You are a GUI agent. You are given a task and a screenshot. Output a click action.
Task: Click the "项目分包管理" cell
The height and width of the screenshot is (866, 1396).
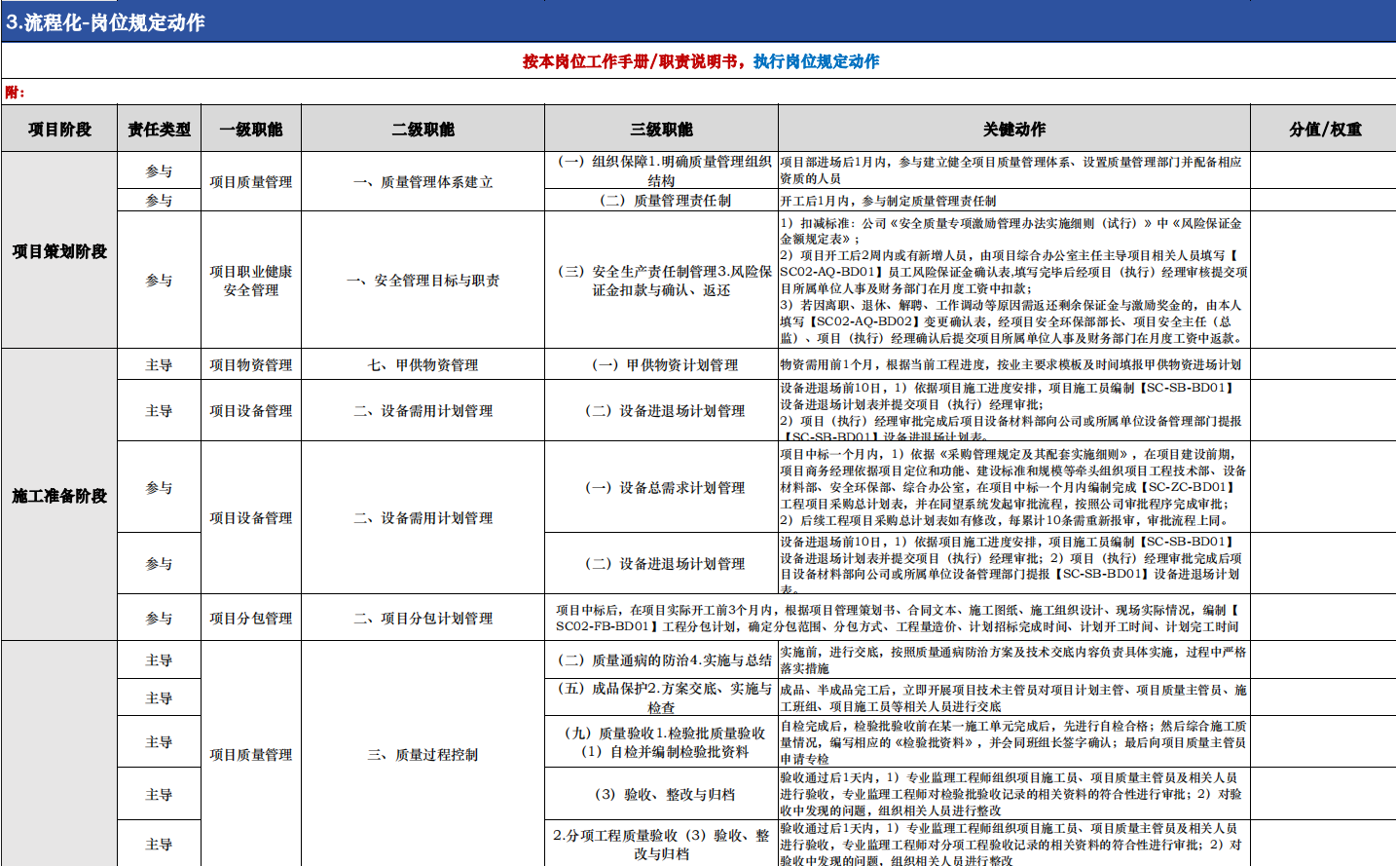tap(251, 619)
